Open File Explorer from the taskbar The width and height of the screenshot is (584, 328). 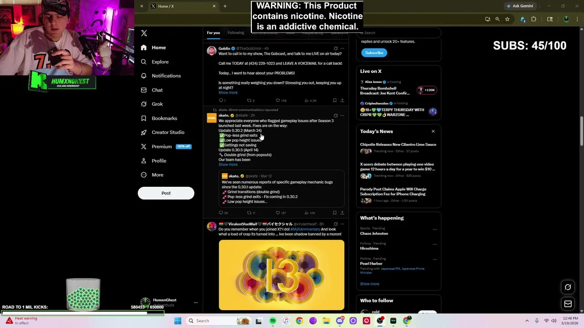pyautogui.click(x=326, y=321)
